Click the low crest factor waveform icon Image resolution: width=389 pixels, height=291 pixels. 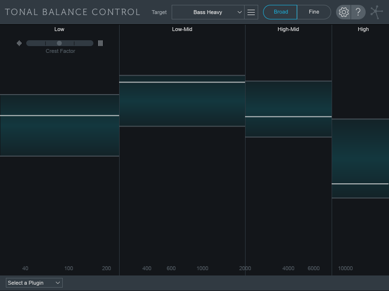(19, 43)
